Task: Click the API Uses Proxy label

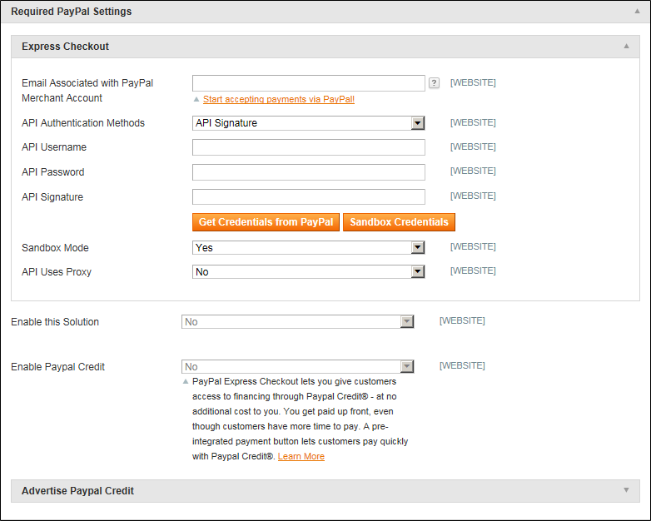Action: [57, 272]
